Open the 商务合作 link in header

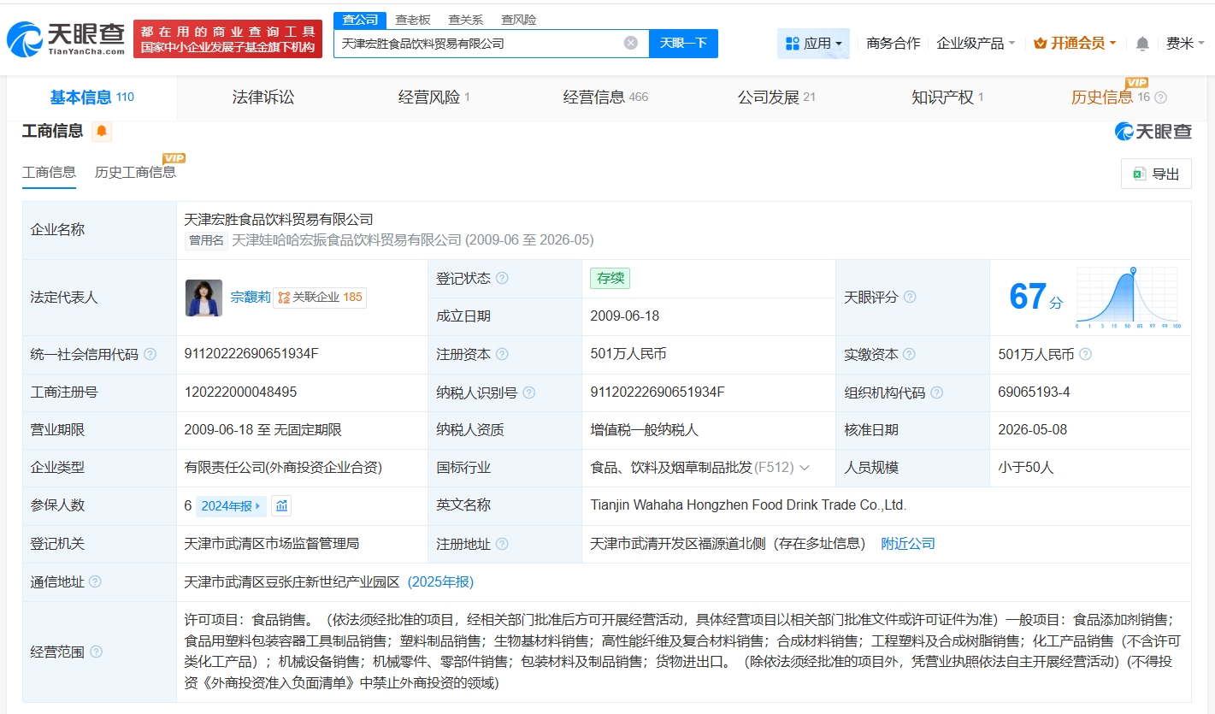click(x=894, y=44)
